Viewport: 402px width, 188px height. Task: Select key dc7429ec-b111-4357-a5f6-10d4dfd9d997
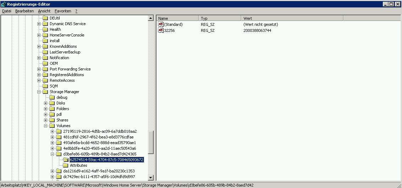click(x=99, y=177)
